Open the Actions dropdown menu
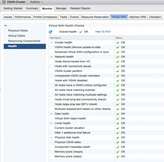The height and width of the screenshot is (162, 164). pos(36,2)
